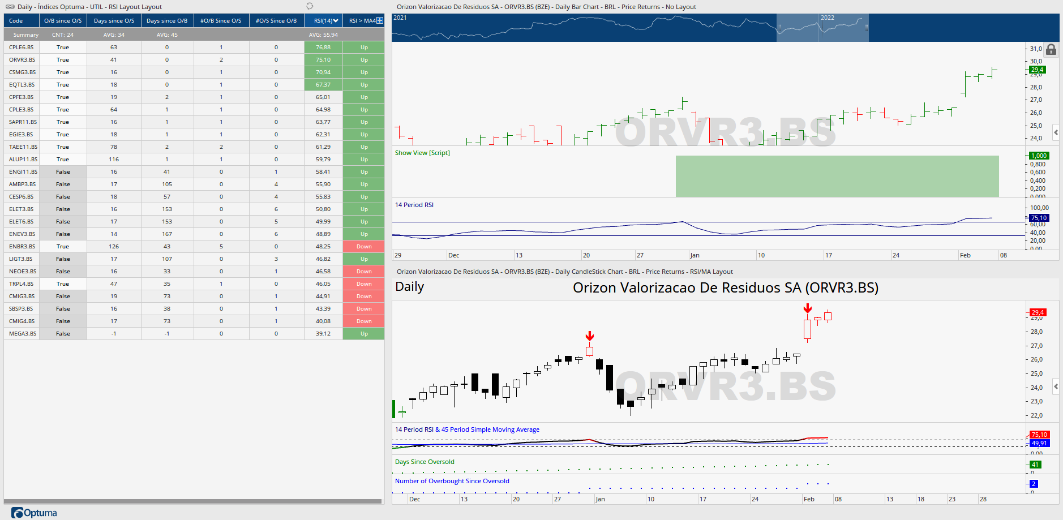Click the RSI & 45 Period Moving Average label
1063x520 pixels.
[x=467, y=429]
